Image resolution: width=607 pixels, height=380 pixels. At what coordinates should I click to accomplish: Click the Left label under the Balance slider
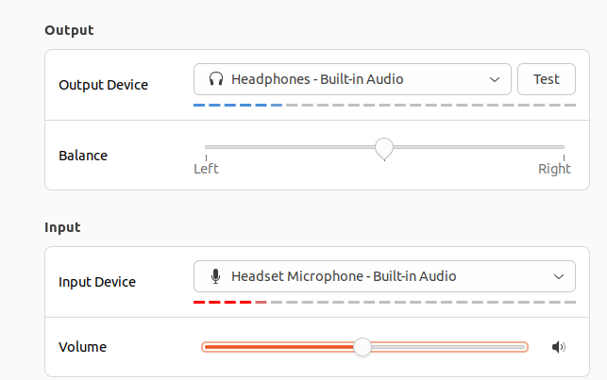[206, 169]
